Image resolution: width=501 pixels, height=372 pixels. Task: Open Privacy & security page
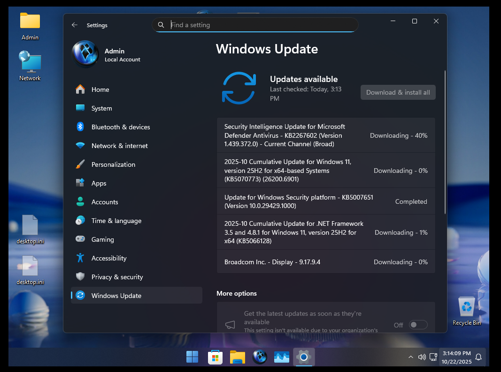[x=137, y=277]
